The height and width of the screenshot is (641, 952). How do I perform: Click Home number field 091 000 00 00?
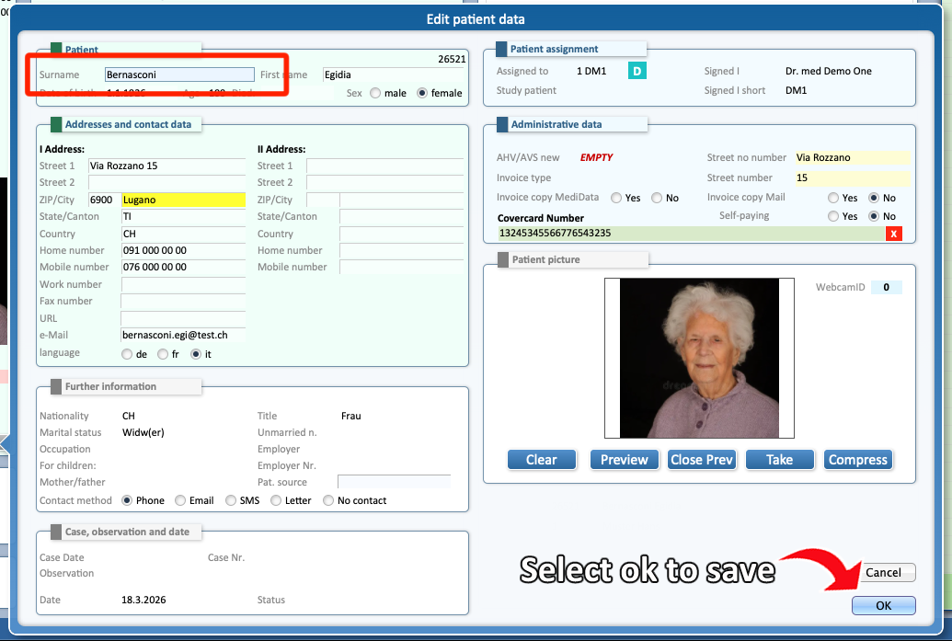point(183,250)
